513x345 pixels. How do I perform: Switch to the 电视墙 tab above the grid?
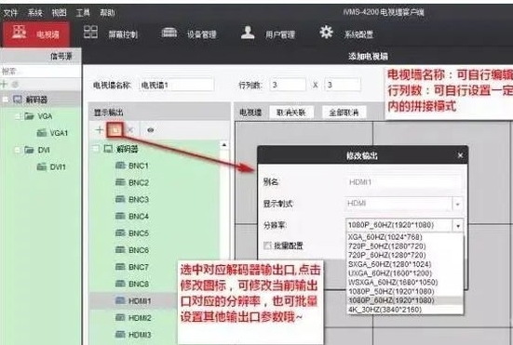coord(250,113)
